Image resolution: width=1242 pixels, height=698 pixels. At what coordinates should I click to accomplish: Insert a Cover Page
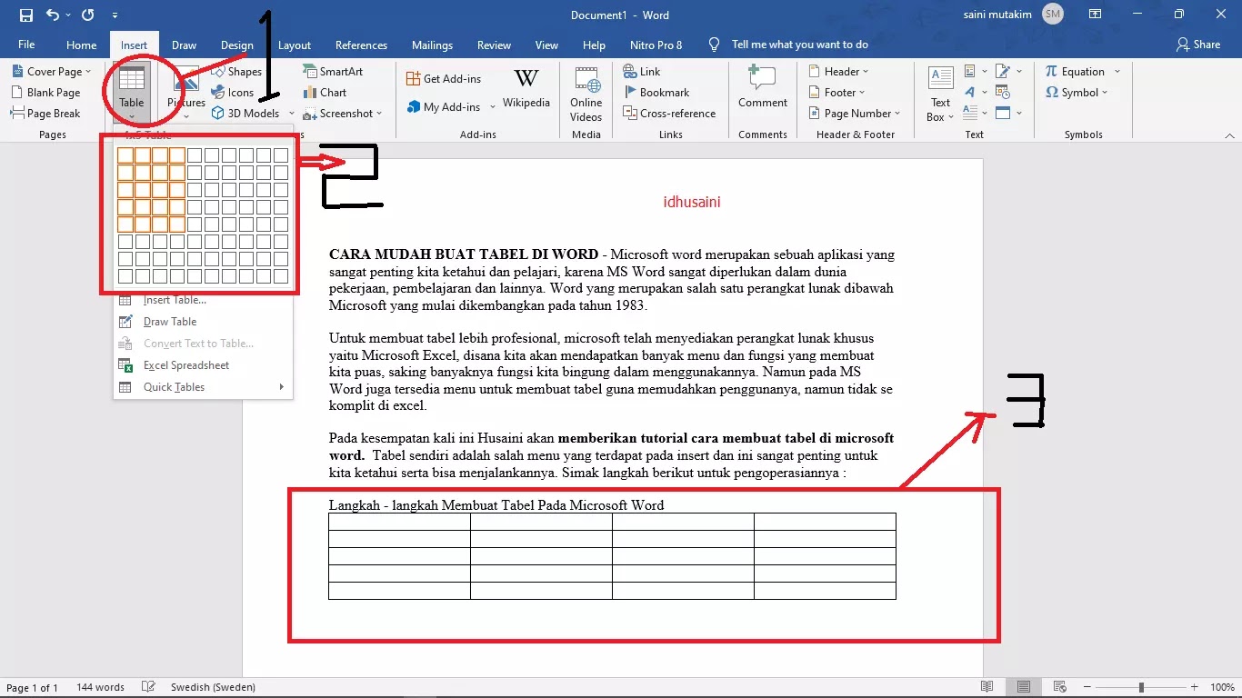point(51,71)
